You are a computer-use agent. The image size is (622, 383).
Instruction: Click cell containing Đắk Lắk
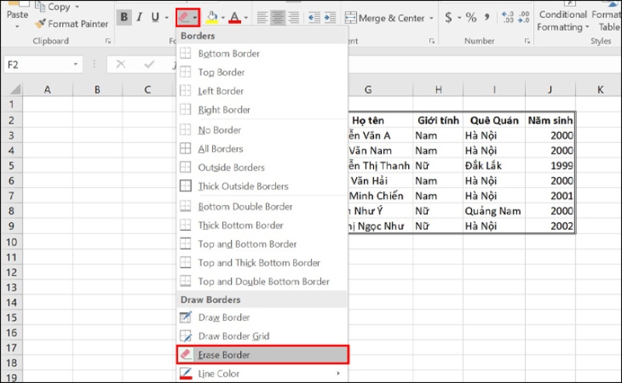494,165
